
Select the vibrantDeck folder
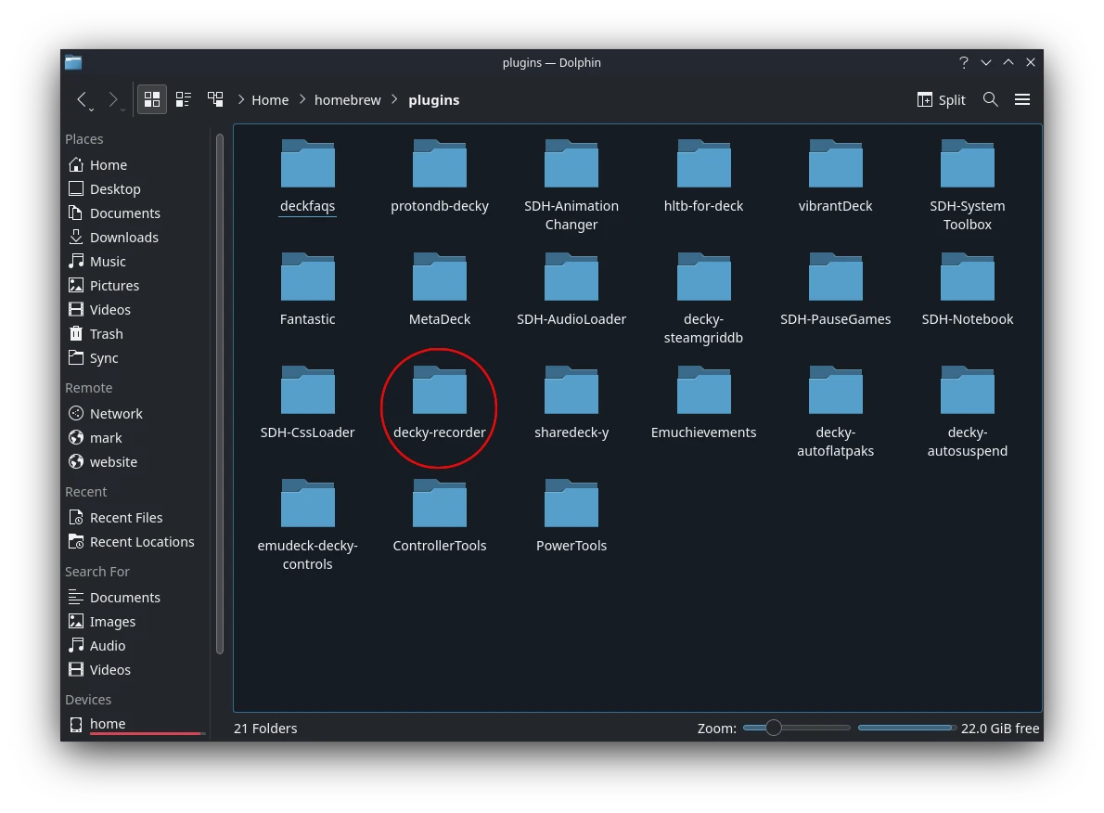(835, 176)
